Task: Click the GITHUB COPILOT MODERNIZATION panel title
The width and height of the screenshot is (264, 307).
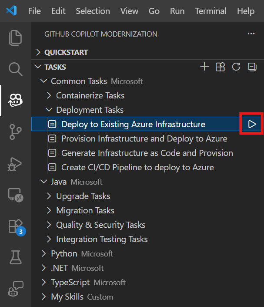Action: pyautogui.click(x=101, y=34)
